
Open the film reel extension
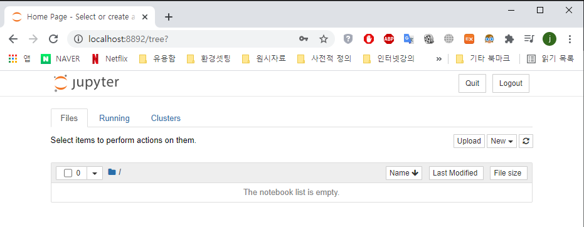click(429, 39)
